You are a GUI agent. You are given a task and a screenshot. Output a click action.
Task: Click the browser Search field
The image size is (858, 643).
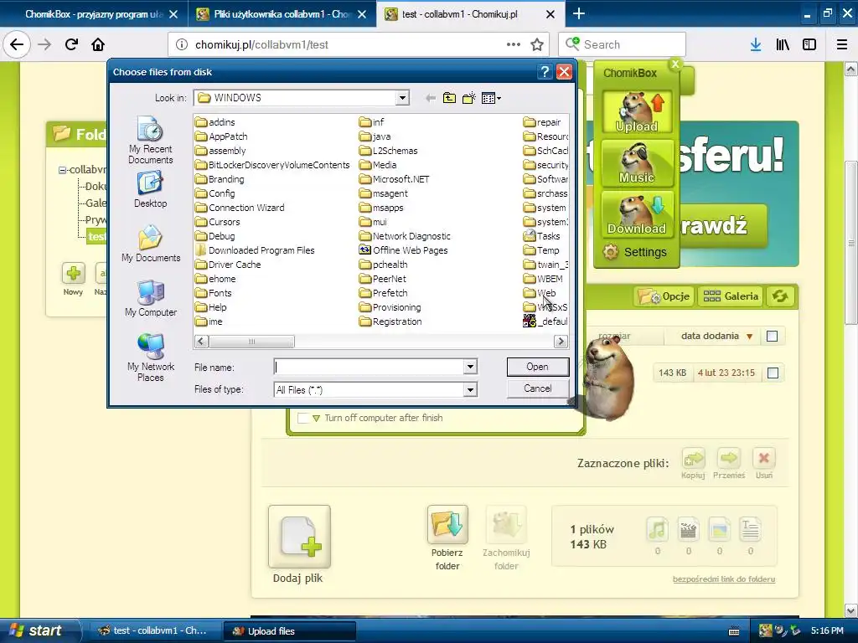(x=622, y=44)
